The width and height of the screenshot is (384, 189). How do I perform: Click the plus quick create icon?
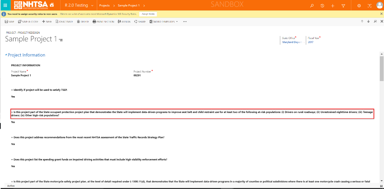point(333,6)
